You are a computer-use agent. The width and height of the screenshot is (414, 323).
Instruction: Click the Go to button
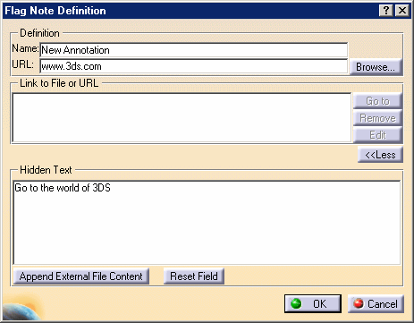pos(377,101)
